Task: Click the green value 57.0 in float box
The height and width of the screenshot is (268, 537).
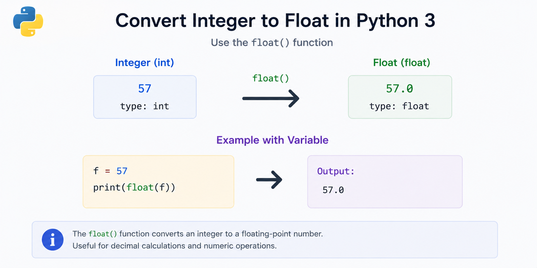Action: (399, 89)
